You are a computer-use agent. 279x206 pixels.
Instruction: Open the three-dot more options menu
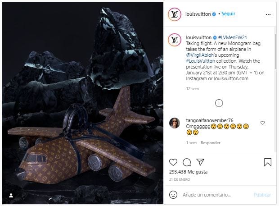268,14
